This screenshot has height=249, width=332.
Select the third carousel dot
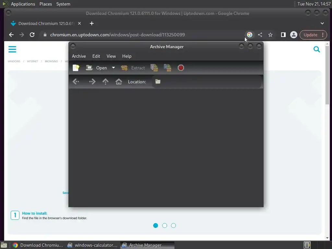coord(173,226)
